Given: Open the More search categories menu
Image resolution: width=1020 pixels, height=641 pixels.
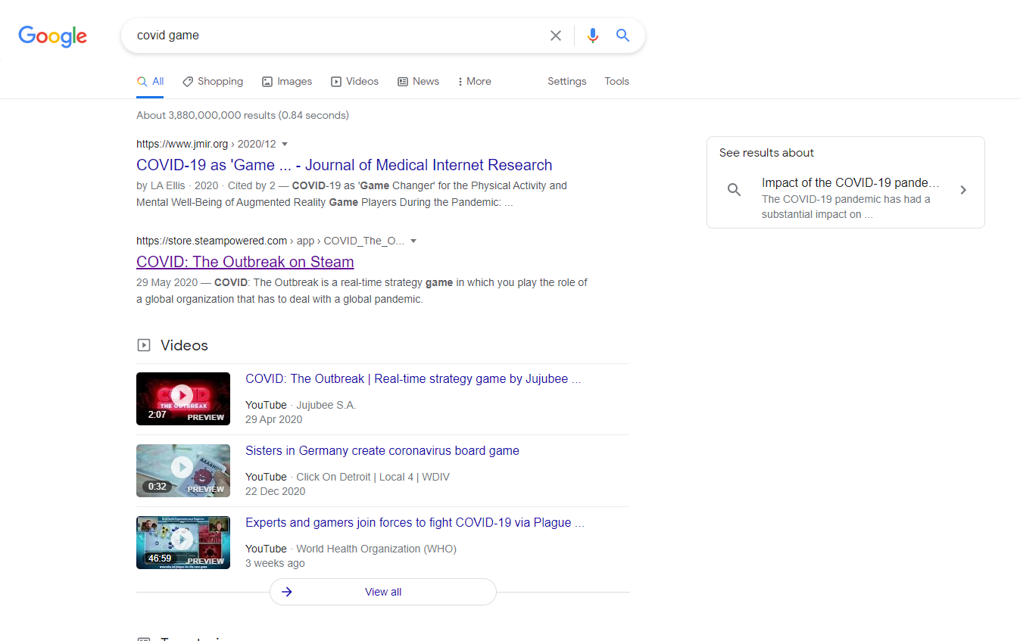Looking at the screenshot, I should [x=475, y=82].
